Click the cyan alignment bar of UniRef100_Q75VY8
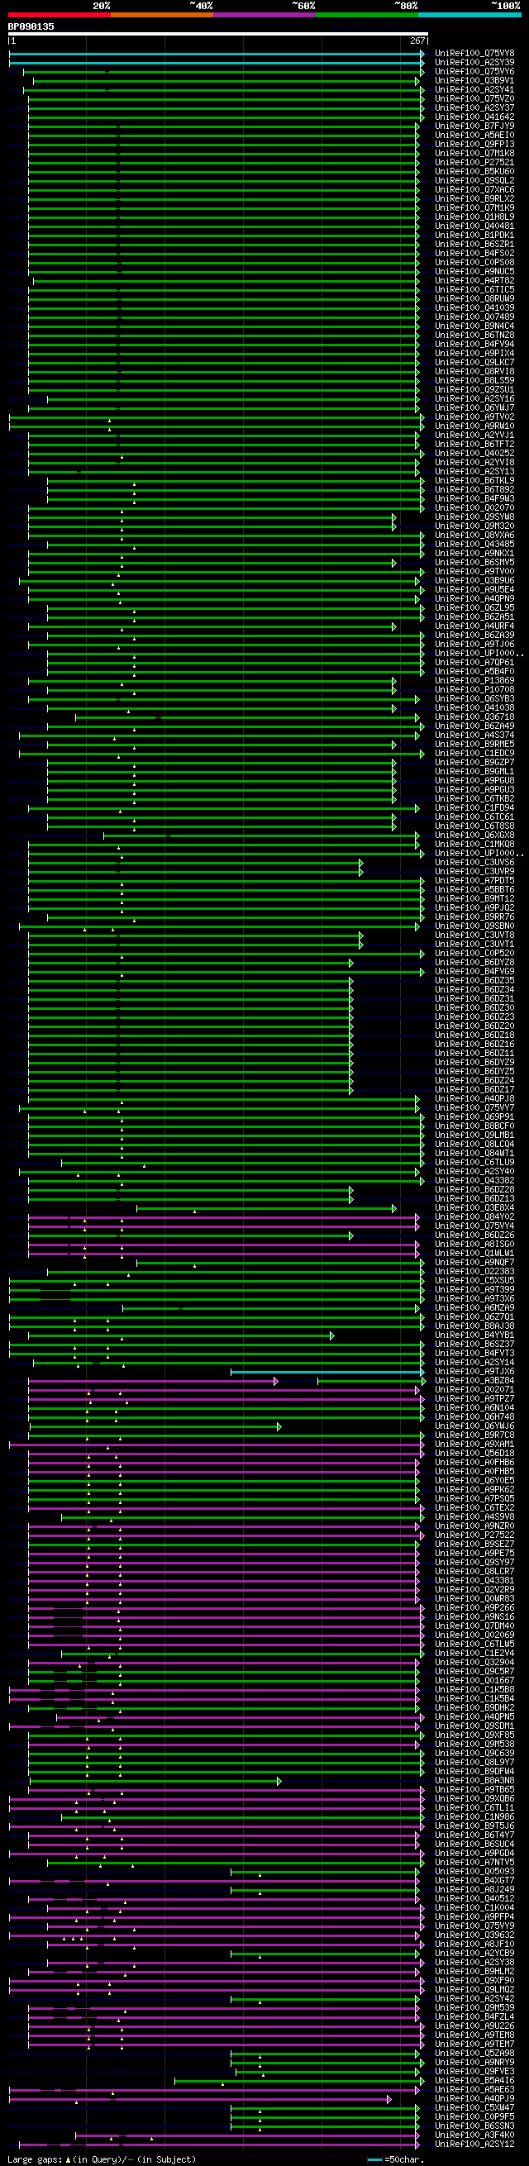This screenshot has width=529, height=2166. 216,54
